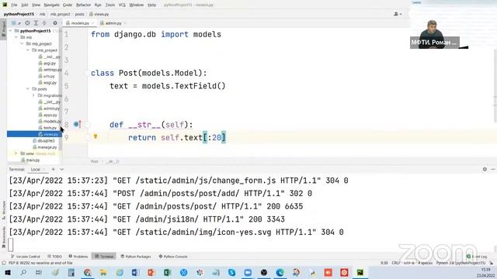Select settings.py in project tree
This screenshot has width=497, height=279.
click(x=50, y=70)
